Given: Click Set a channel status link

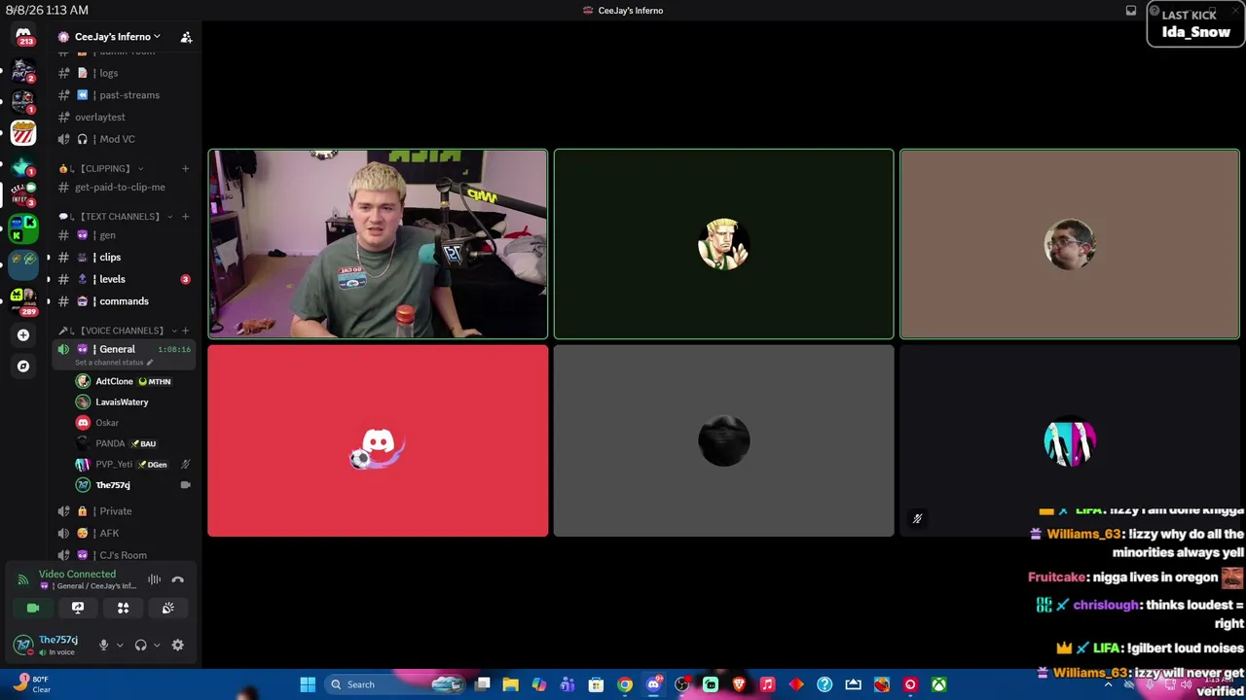Looking at the screenshot, I should point(113,363).
